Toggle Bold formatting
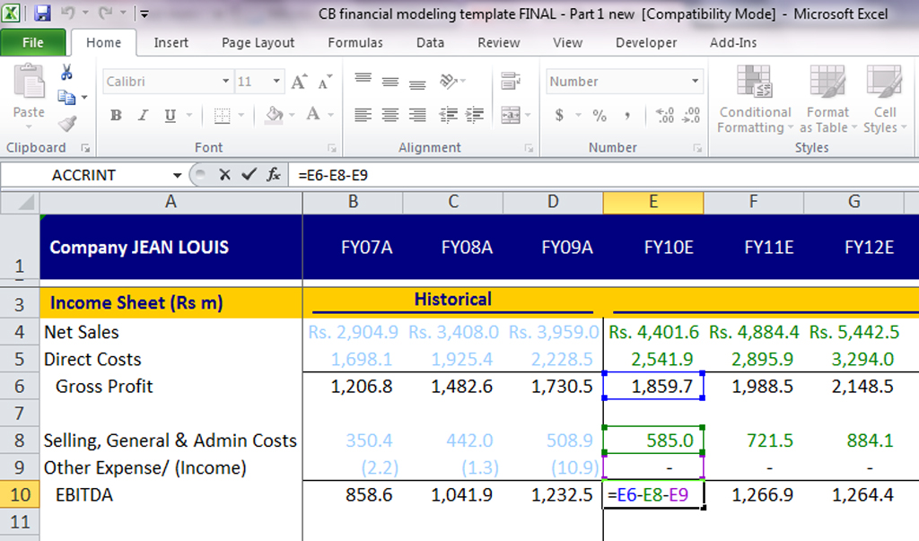919x541 pixels. (116, 116)
